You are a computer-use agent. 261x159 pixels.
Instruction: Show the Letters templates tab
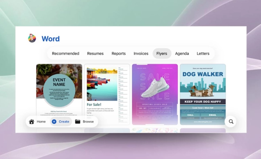point(203,53)
